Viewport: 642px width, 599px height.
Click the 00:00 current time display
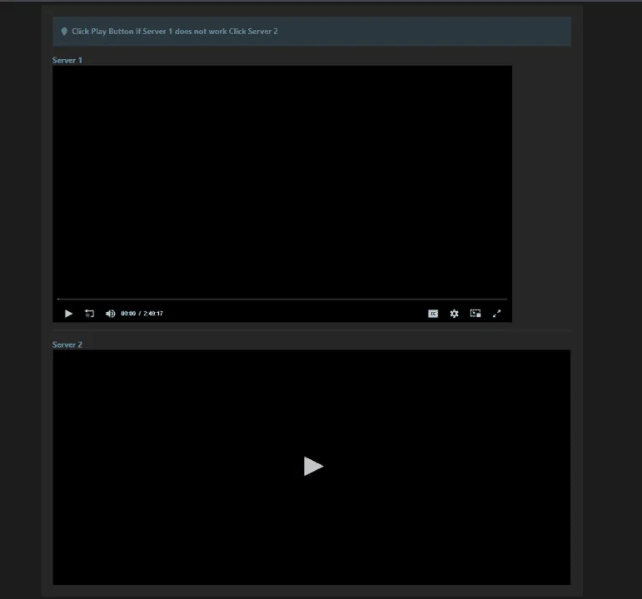point(128,314)
